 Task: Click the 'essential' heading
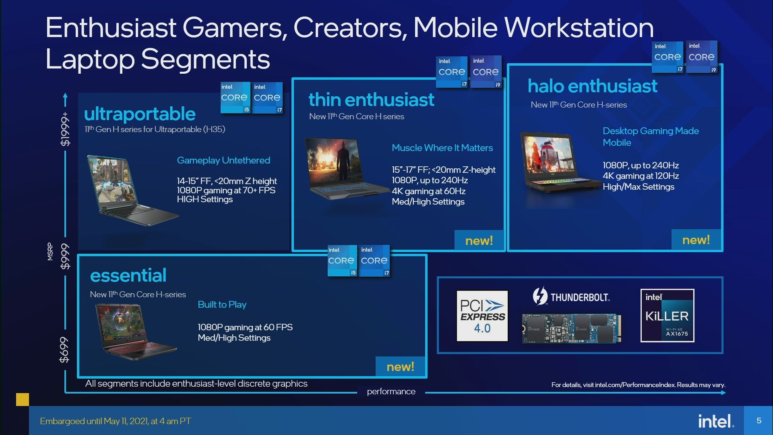tap(128, 275)
